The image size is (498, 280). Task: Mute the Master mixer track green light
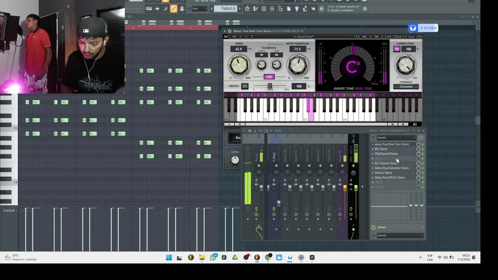click(259, 166)
